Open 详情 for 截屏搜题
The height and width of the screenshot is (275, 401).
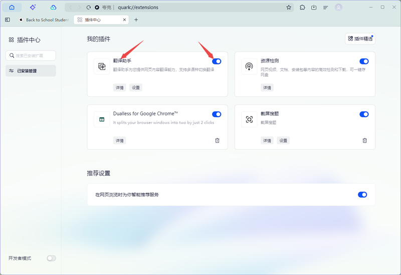coord(267,140)
